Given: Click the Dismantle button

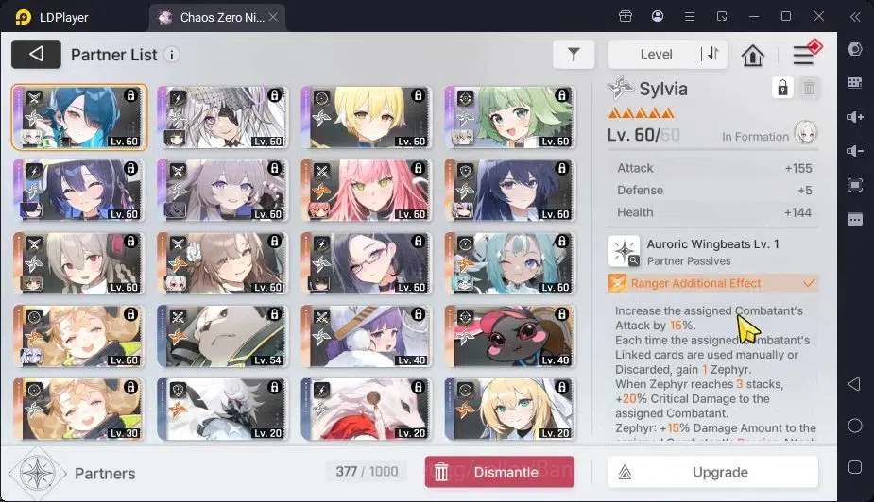Looking at the screenshot, I should [500, 472].
